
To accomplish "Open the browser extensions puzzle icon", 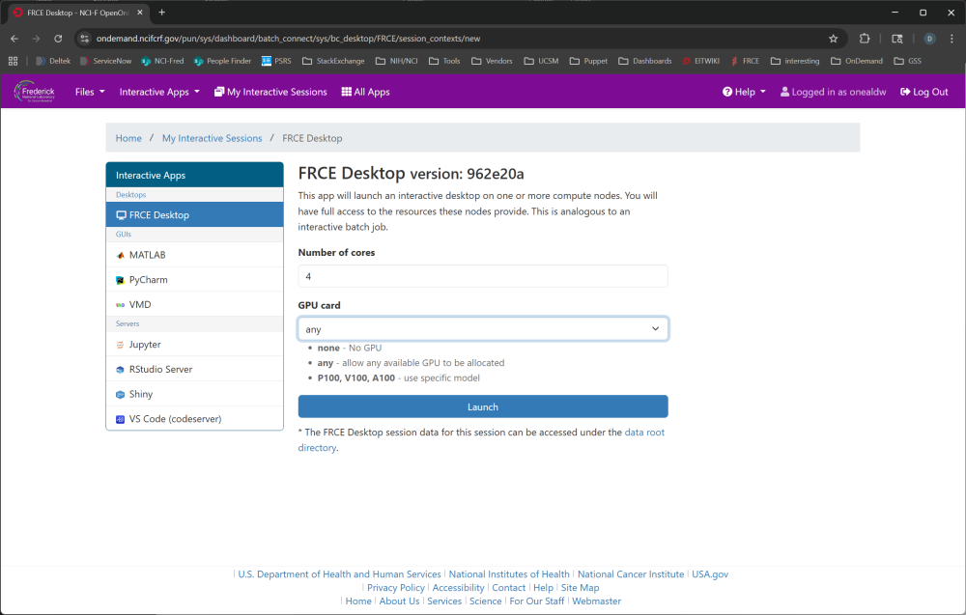I will point(865,39).
